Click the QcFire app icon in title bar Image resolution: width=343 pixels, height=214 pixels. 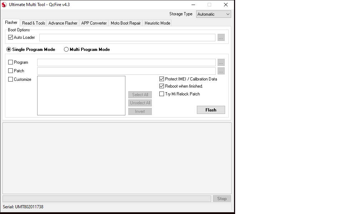tap(4, 5)
